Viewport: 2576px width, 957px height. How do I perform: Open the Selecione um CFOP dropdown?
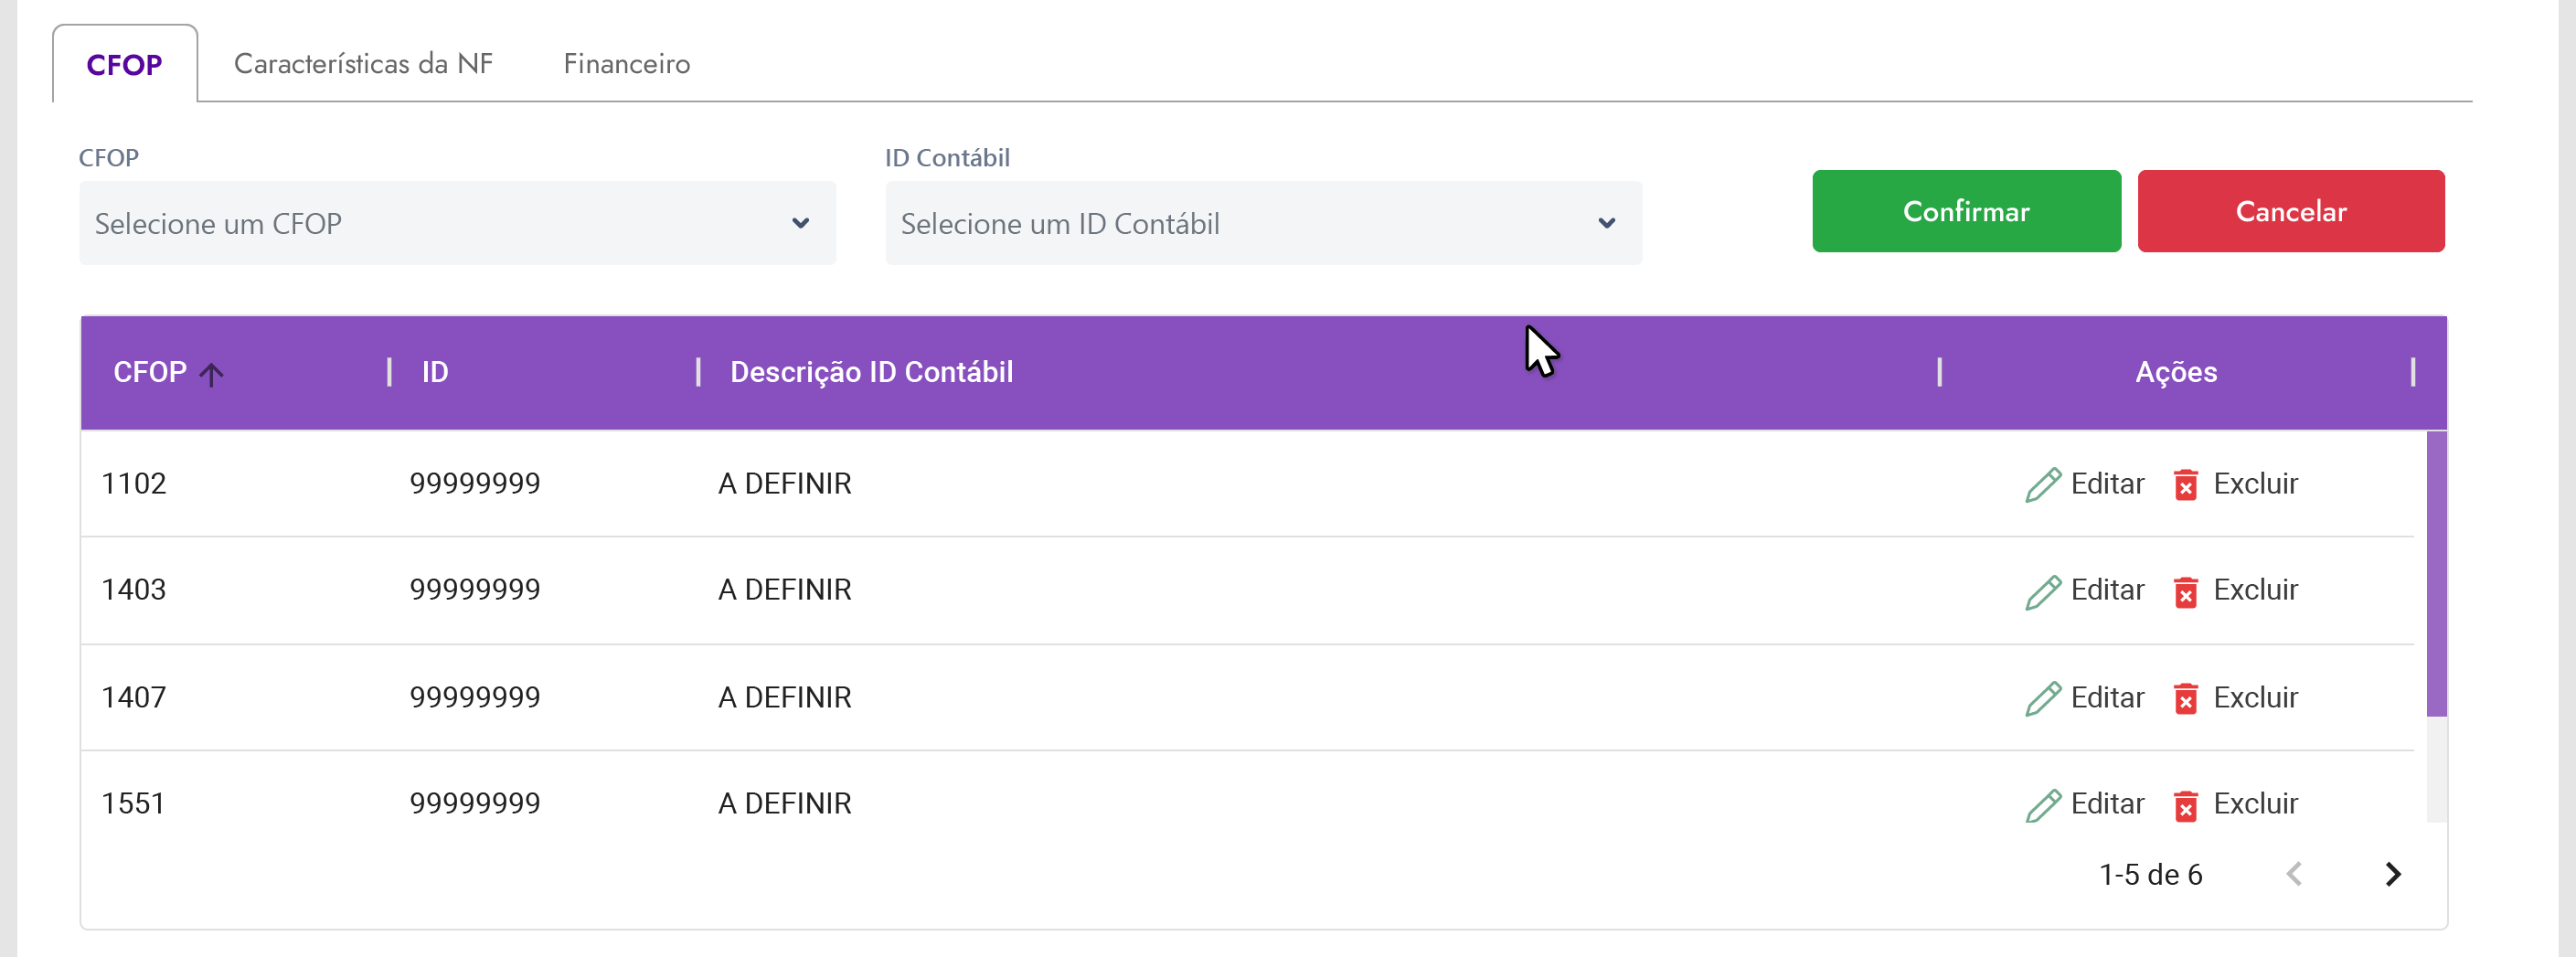coord(457,223)
